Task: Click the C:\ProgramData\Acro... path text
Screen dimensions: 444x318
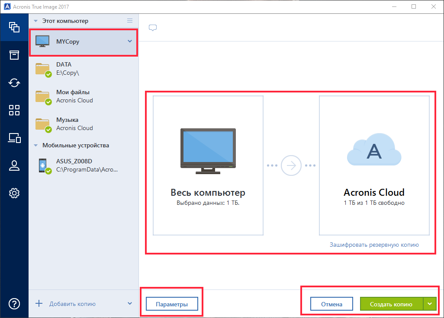Action: (x=87, y=170)
